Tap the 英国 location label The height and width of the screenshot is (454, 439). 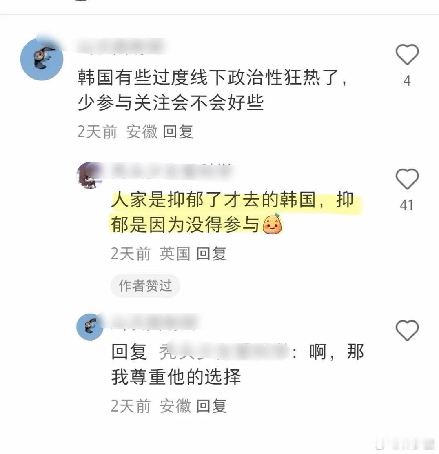[175, 254]
